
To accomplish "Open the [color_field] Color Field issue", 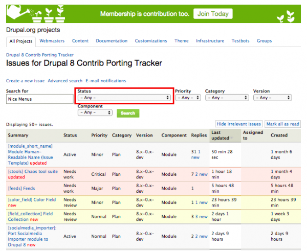I will coord(32,199).
